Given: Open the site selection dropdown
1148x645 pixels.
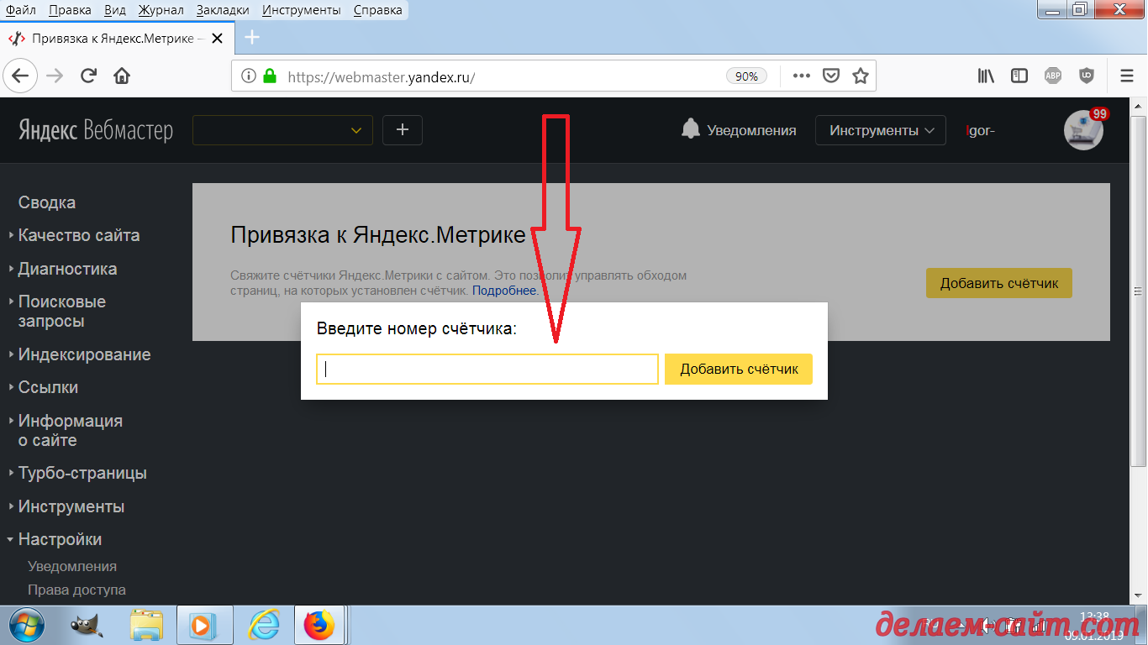Looking at the screenshot, I should point(282,130).
